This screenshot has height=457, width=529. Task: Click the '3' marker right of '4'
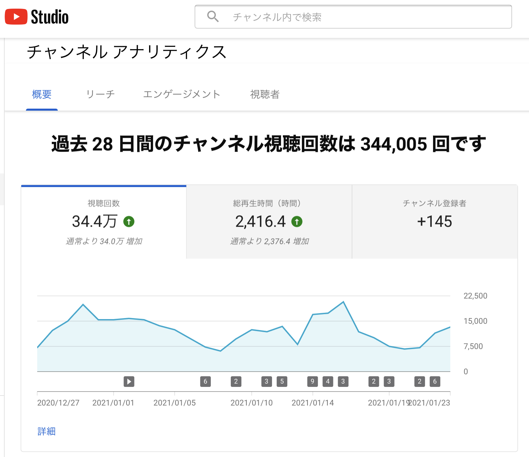[343, 381]
